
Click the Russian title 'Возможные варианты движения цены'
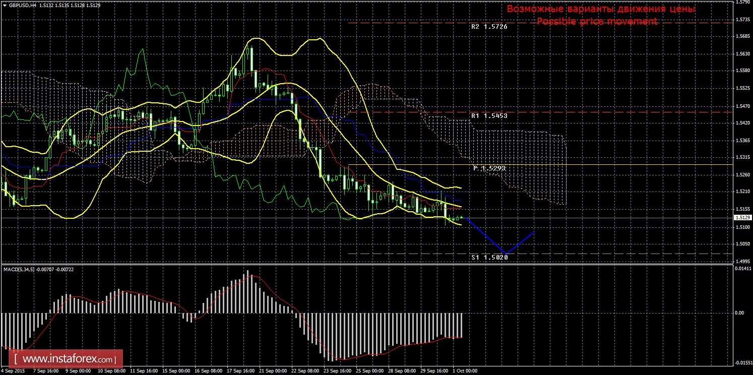(601, 9)
